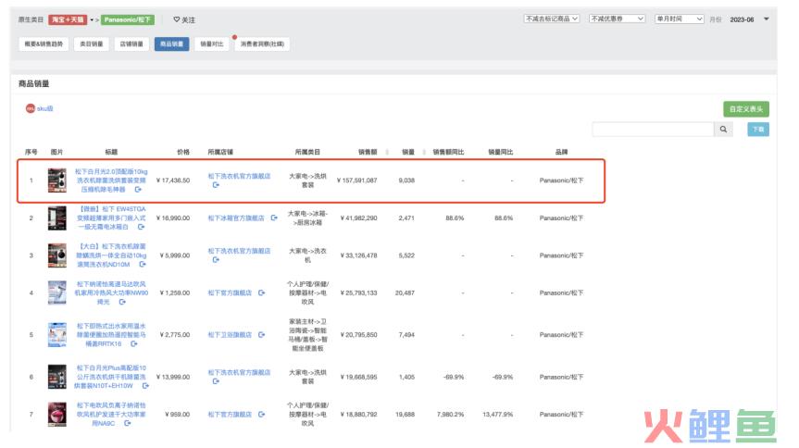Open external link icon for NW90 hair dryer title
This screenshot has height=448, width=799.
pyautogui.click(x=122, y=303)
